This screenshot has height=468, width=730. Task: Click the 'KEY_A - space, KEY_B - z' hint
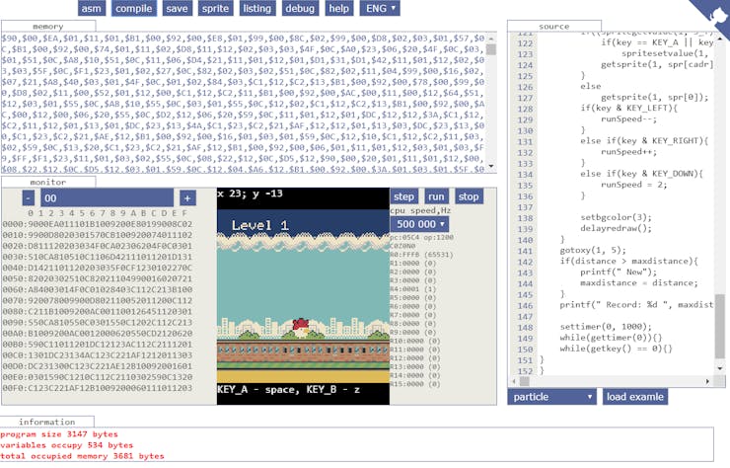[289, 389]
